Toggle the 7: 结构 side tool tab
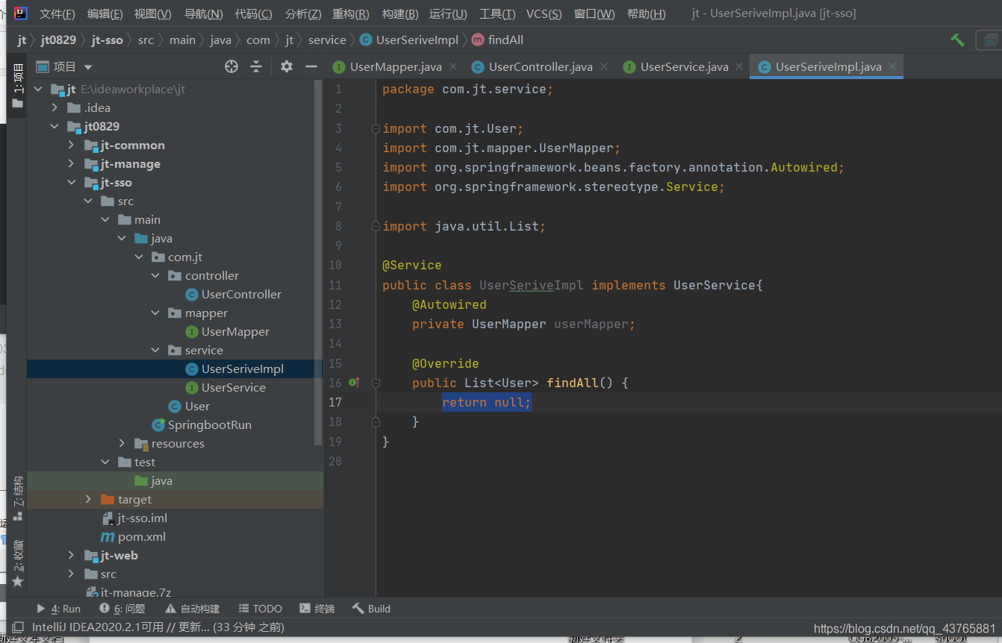Image resolution: width=1002 pixels, height=643 pixels. 17,498
